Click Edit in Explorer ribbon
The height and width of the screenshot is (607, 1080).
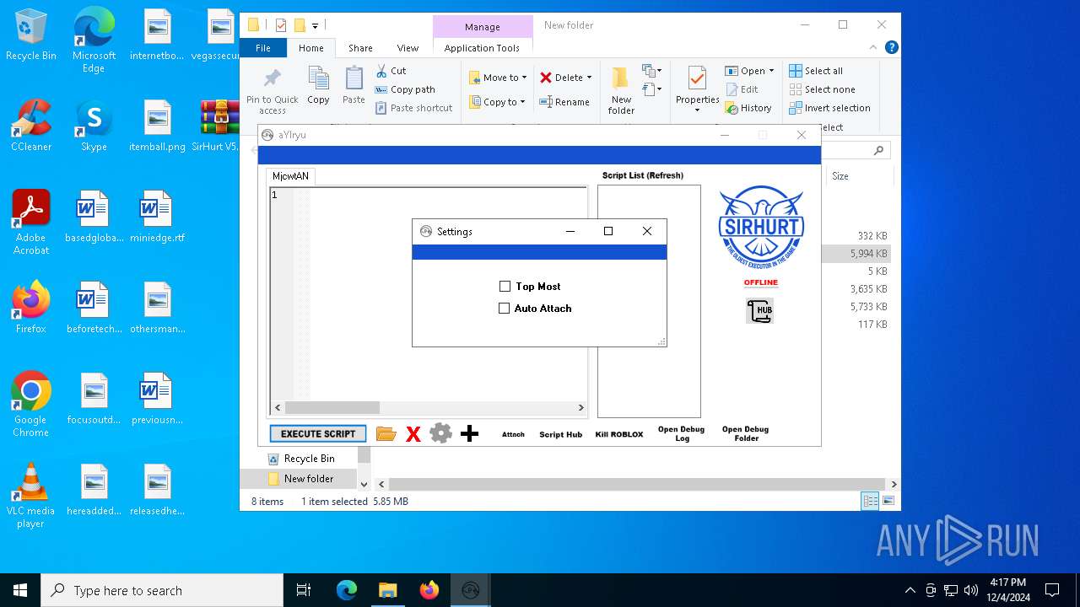pyautogui.click(x=742, y=89)
